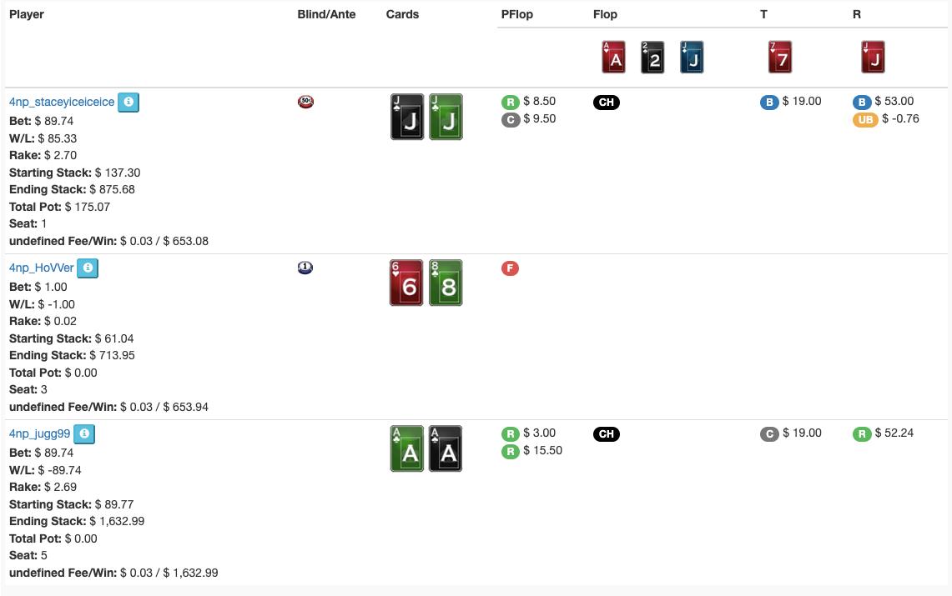
Task: Click jugg99's gray turn call badge
Action: coord(769,434)
